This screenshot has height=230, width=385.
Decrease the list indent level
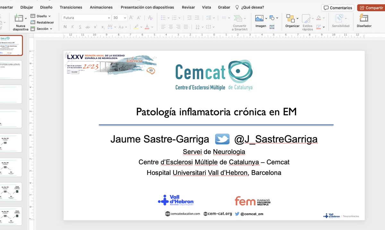tap(189, 18)
